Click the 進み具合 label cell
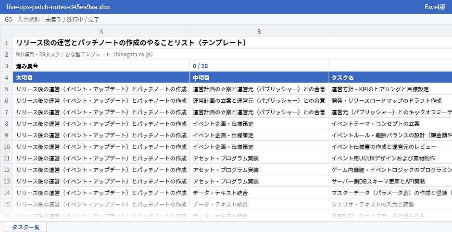 click(101, 66)
